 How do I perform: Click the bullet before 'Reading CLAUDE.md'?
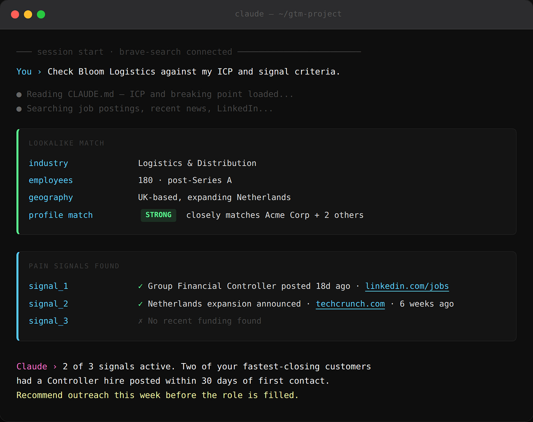[19, 95]
